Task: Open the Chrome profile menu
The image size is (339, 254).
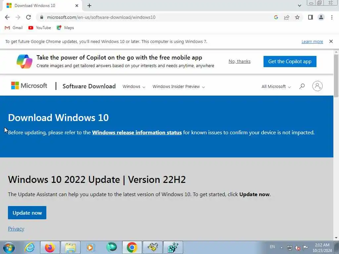Action: (x=321, y=17)
